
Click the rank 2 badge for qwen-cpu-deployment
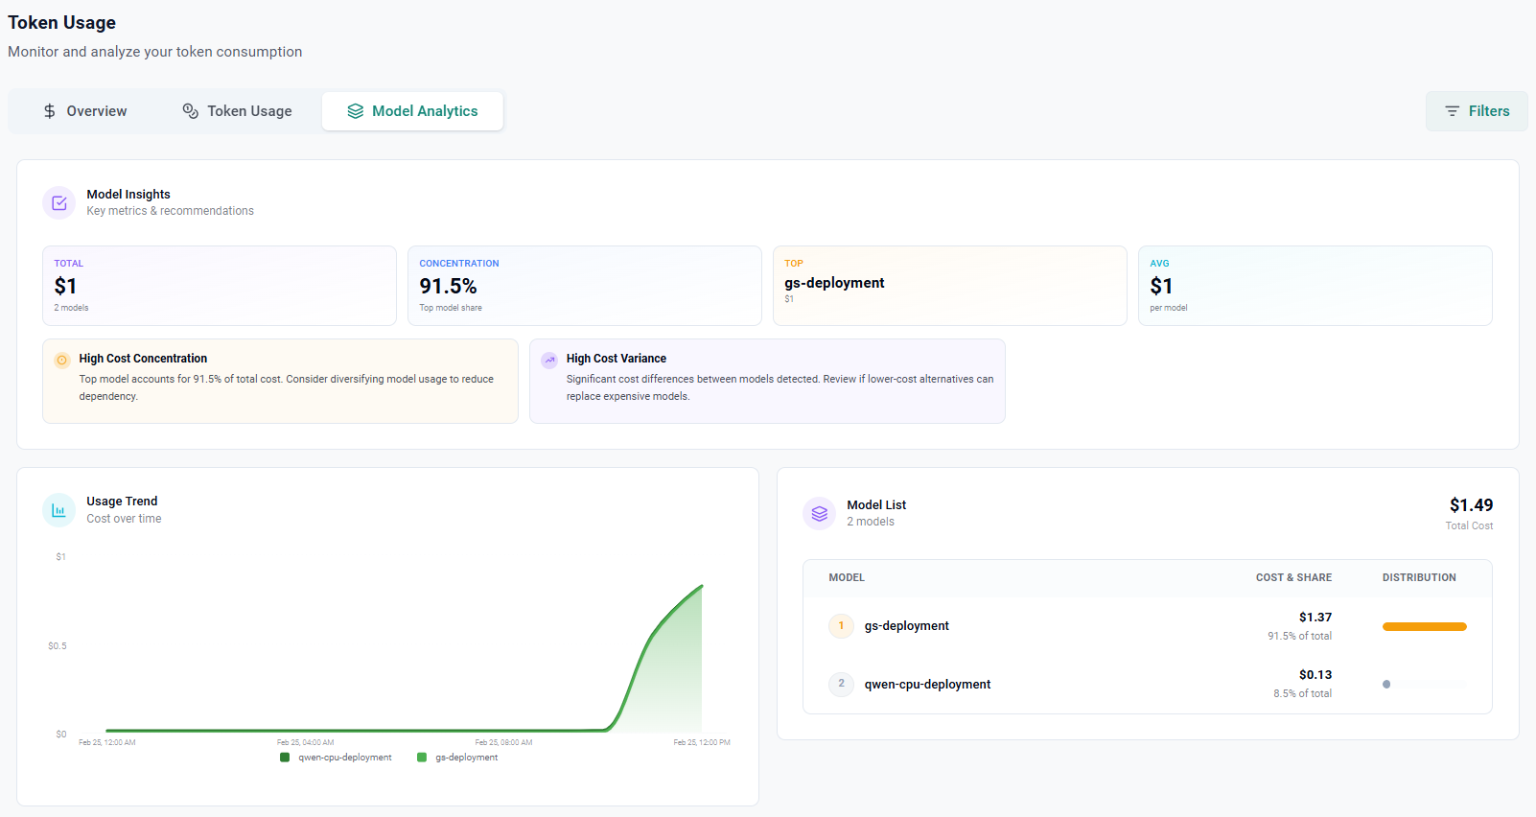[841, 684]
